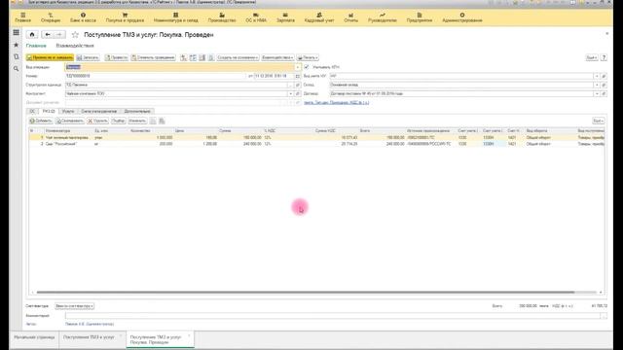
Task: Click the Изменить button
Action: [137, 121]
